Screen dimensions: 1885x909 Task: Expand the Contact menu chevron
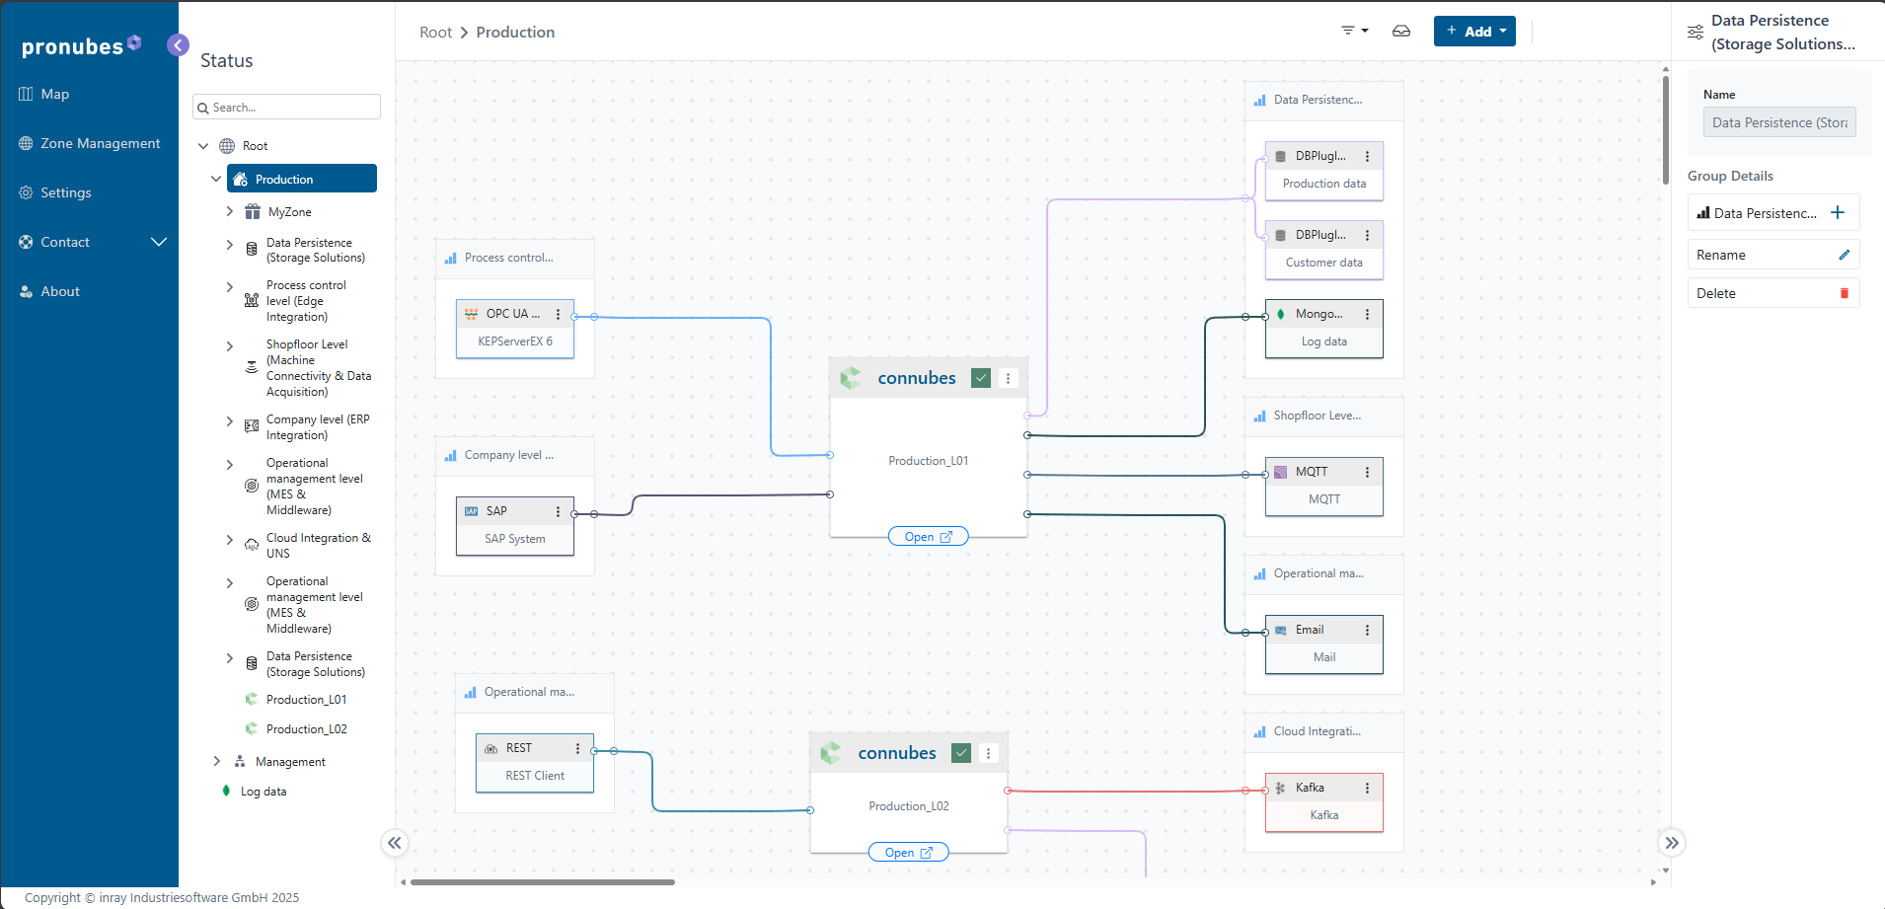click(x=158, y=242)
